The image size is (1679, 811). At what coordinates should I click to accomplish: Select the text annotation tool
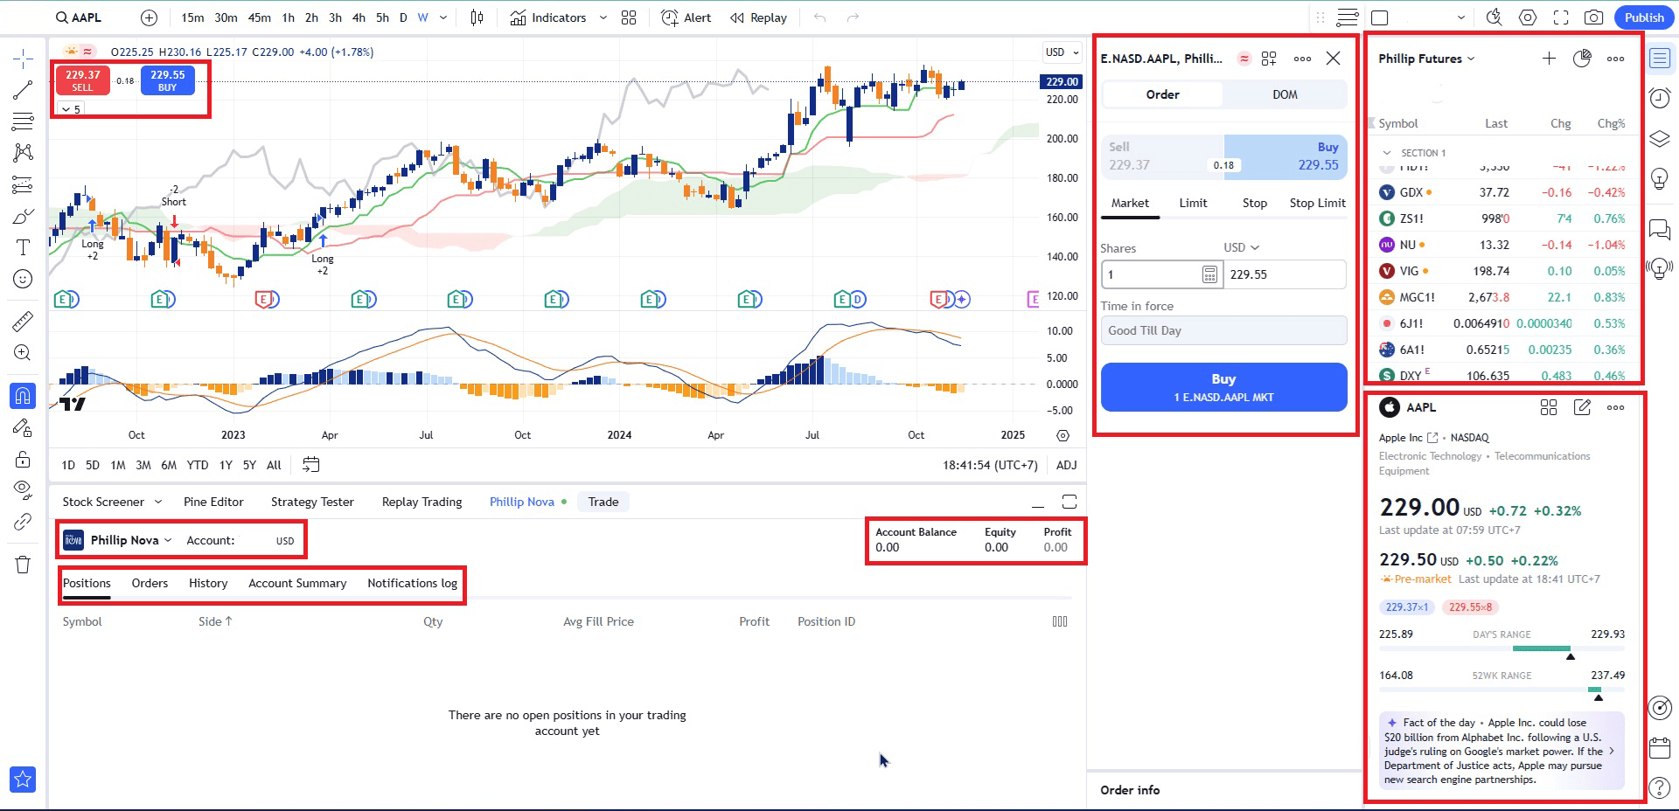[x=23, y=247]
